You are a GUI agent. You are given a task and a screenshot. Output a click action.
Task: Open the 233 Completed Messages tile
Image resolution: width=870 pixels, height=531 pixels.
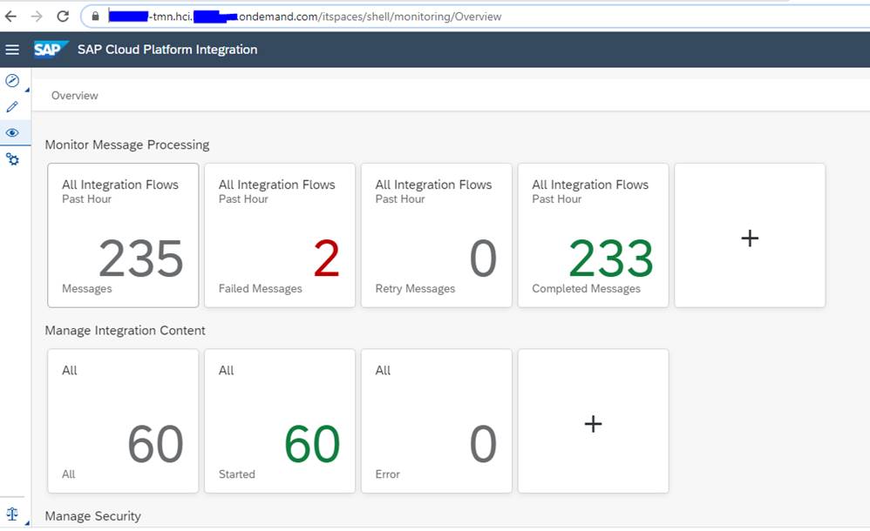593,235
